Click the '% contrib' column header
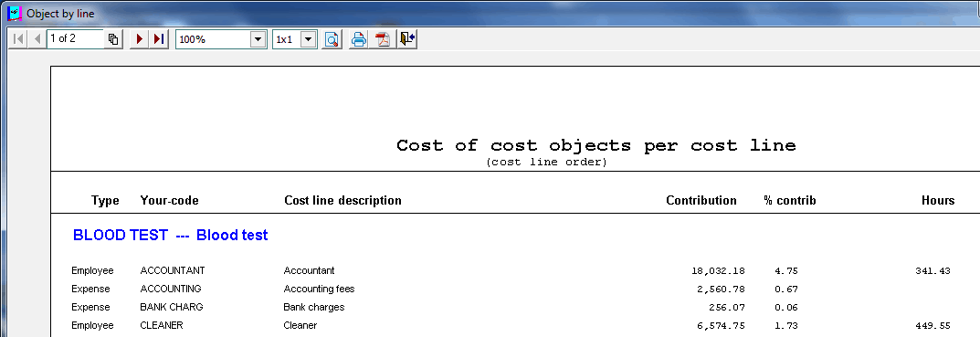This screenshot has height=337, width=980. pyautogui.click(x=789, y=200)
